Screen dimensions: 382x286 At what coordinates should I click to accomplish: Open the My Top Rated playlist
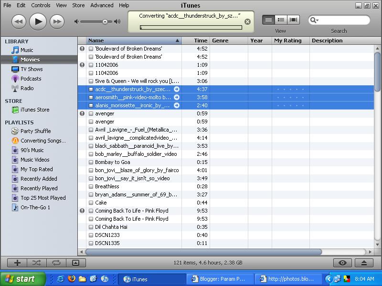(x=39, y=169)
